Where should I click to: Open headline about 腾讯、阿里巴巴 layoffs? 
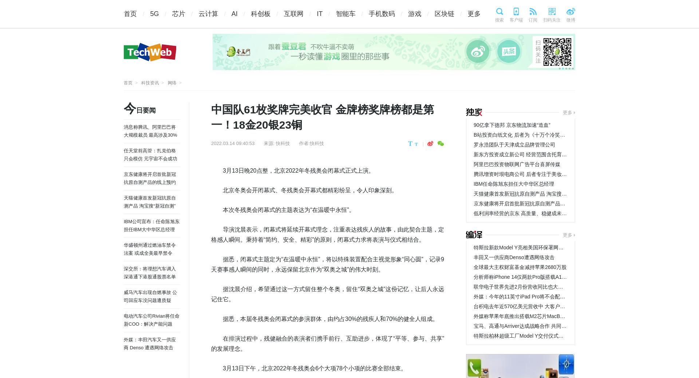pyautogui.click(x=150, y=131)
